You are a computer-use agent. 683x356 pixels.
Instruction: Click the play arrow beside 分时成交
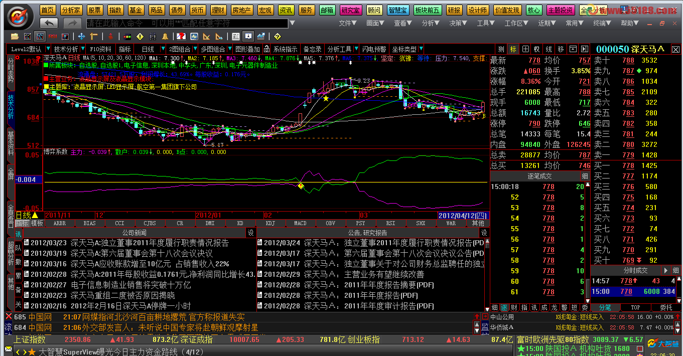665,270
